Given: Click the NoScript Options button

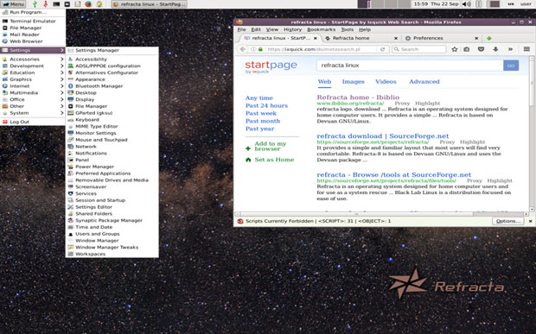Looking at the screenshot, I should (x=508, y=221).
